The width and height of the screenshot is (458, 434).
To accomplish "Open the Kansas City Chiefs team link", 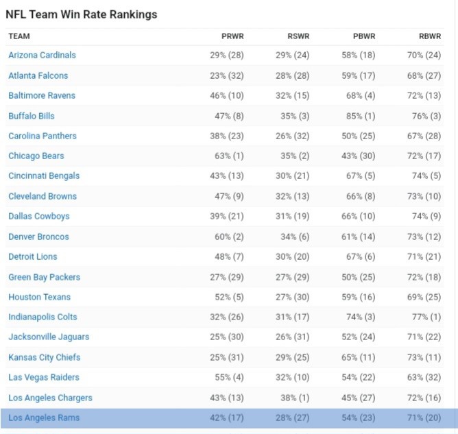I will tap(44, 357).
